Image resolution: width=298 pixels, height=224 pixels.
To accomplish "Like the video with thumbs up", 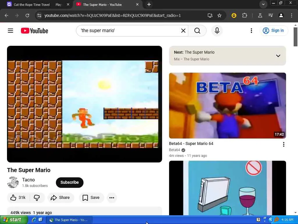I will point(18,197).
